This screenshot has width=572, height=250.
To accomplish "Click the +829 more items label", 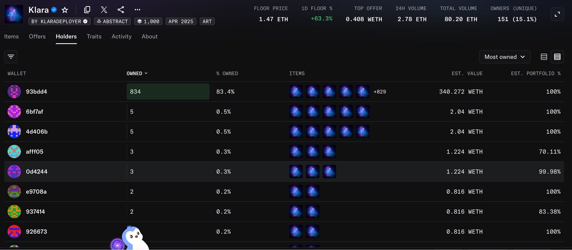I will [x=380, y=92].
